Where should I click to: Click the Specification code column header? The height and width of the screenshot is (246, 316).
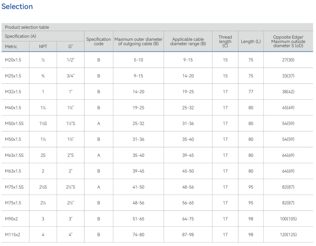[99, 41]
